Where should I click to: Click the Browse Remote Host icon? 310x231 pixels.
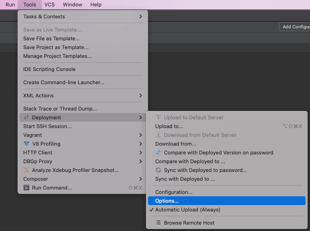coord(158,223)
